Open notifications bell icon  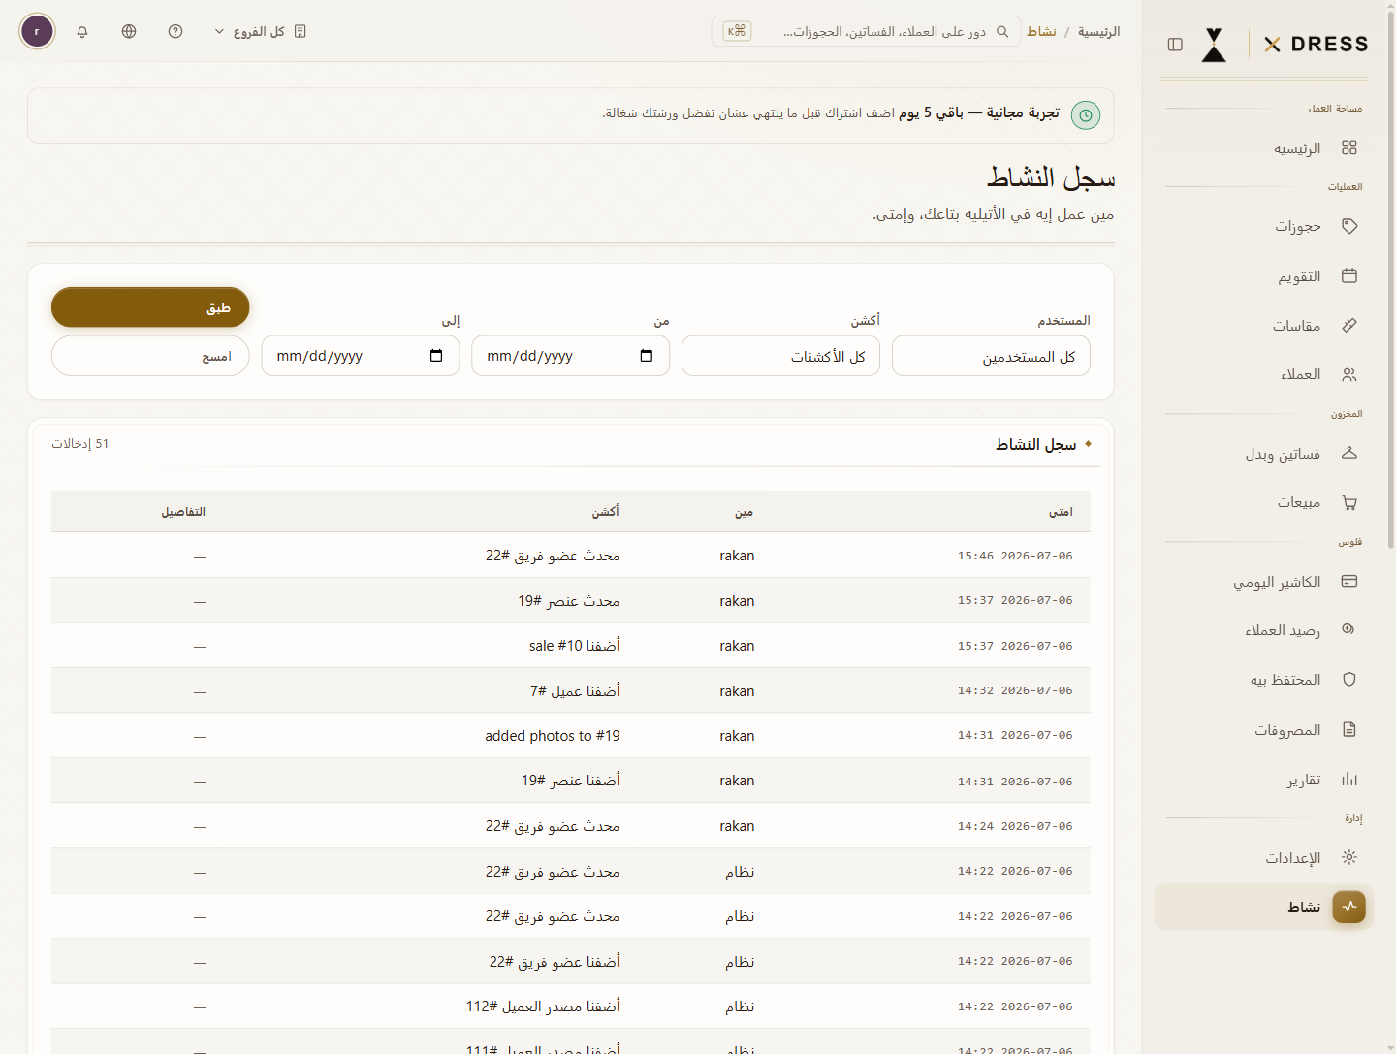[82, 31]
